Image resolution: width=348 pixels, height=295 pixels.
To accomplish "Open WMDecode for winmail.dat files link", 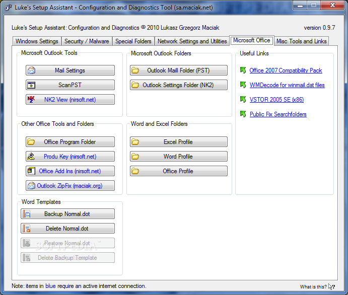I will coord(287,85).
